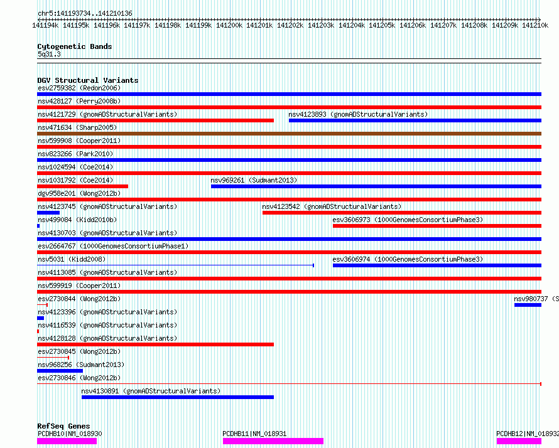Screen dimensions: 559x448
Task: Select the red nsv4128128 gnomAD bar
Action: point(155,344)
